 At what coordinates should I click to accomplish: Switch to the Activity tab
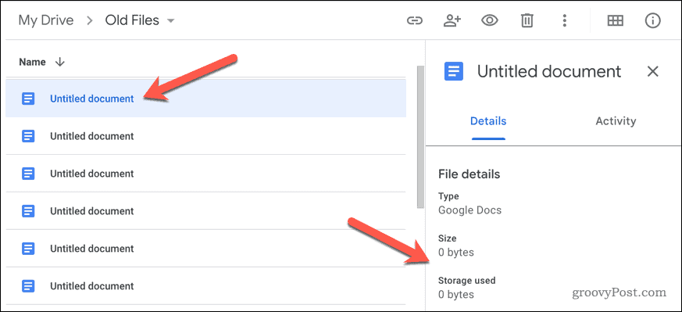pyautogui.click(x=616, y=121)
